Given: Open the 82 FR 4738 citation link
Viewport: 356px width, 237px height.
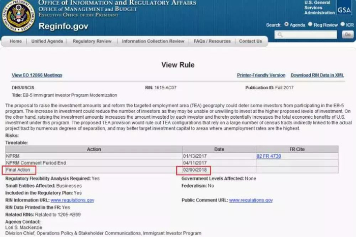Looking at the screenshot, I should (x=269, y=156).
